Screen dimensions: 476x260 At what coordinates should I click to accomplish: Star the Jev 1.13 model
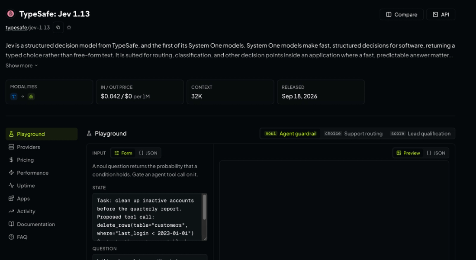(69, 27)
